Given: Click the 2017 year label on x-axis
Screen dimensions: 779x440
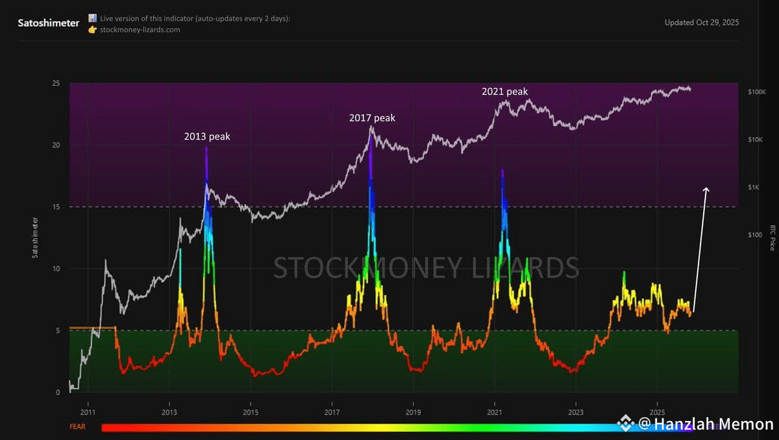Looking at the screenshot, I should coord(332,412).
